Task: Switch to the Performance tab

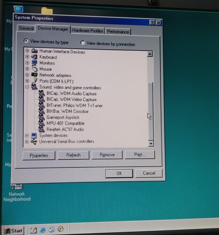Action: click(118, 31)
